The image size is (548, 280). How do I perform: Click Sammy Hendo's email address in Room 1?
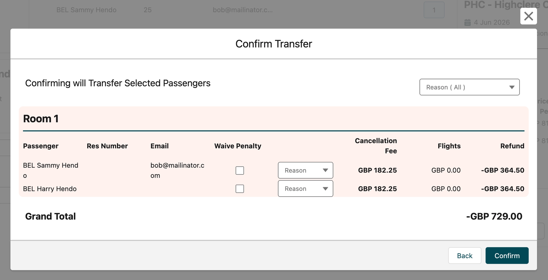click(177, 170)
